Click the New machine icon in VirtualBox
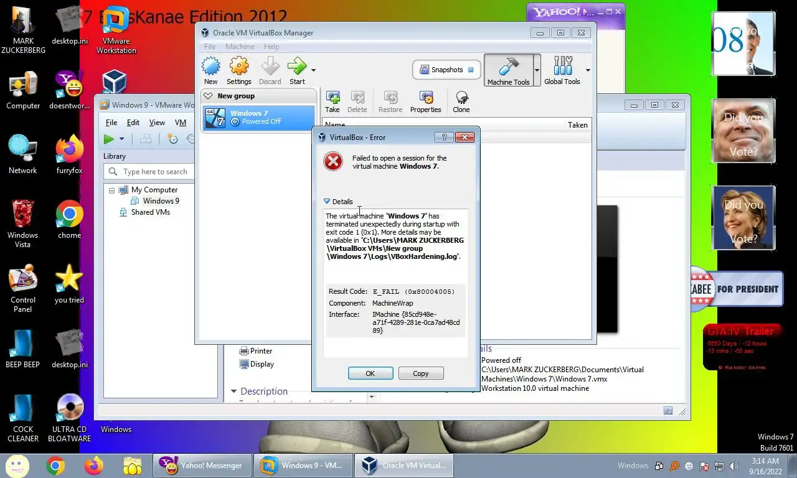The height and width of the screenshot is (478, 797). coord(211,70)
